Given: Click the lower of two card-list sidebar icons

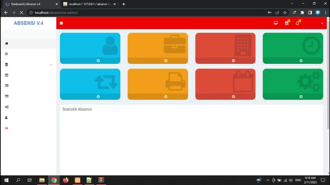Looking at the screenshot, I should pos(7,96).
